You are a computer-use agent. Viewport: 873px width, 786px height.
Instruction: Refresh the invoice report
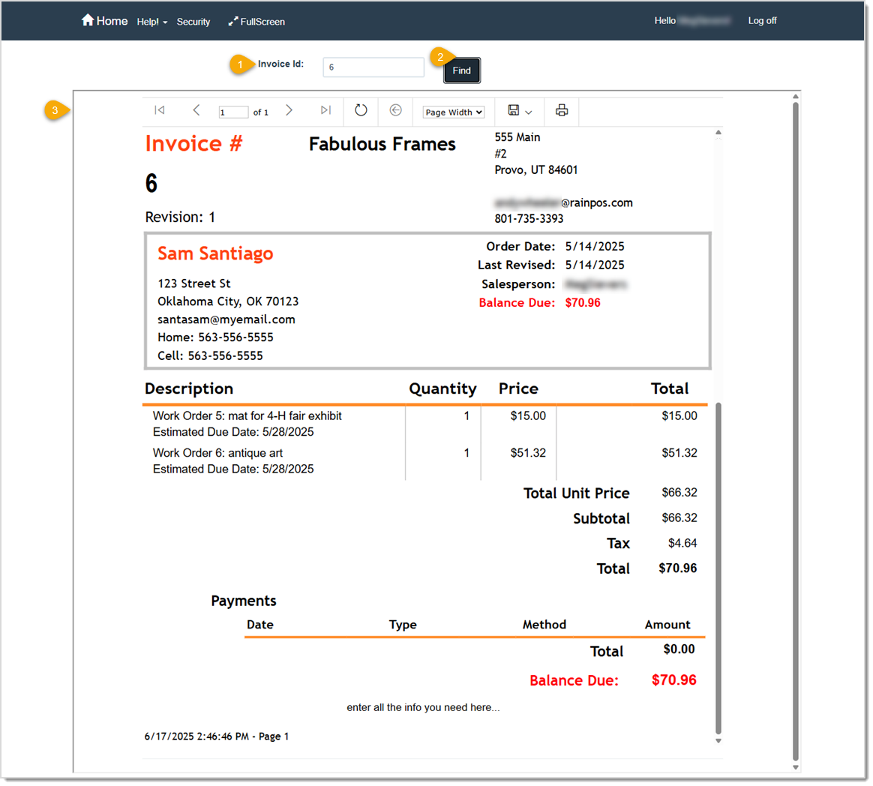[x=361, y=110]
